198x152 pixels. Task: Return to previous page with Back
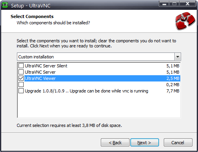pos(115,143)
